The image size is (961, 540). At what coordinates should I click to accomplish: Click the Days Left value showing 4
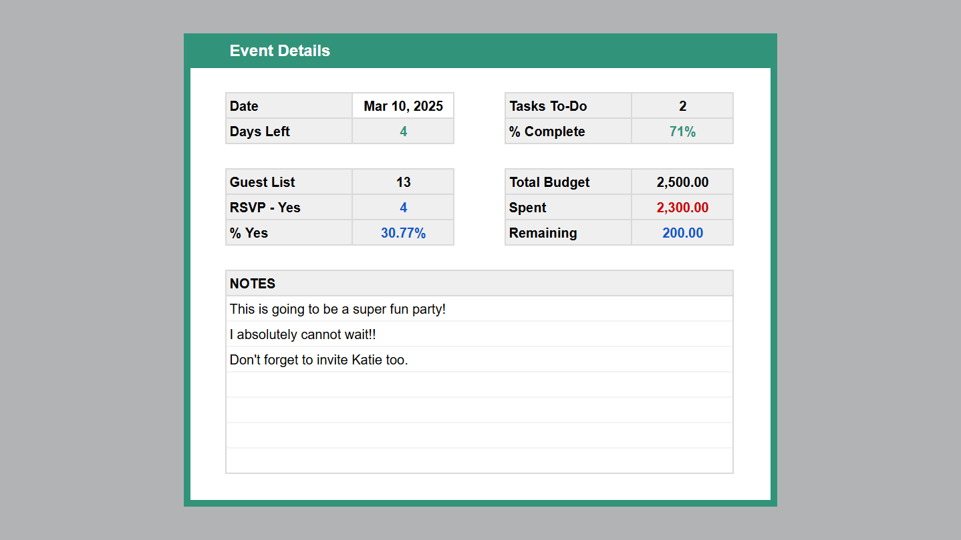pyautogui.click(x=402, y=131)
